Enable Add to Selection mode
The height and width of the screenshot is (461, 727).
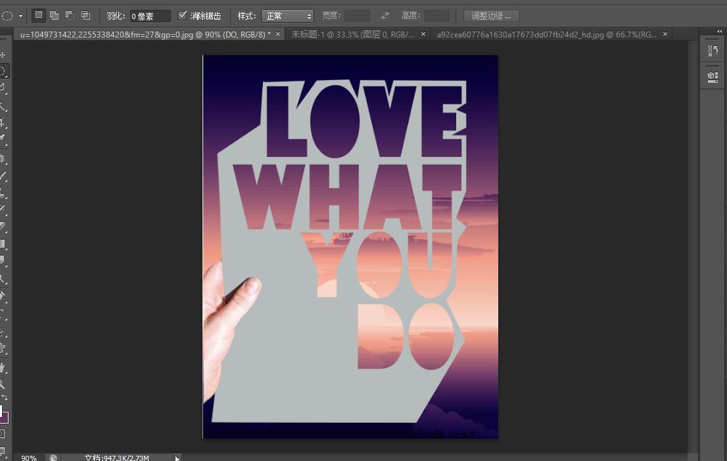pos(55,15)
